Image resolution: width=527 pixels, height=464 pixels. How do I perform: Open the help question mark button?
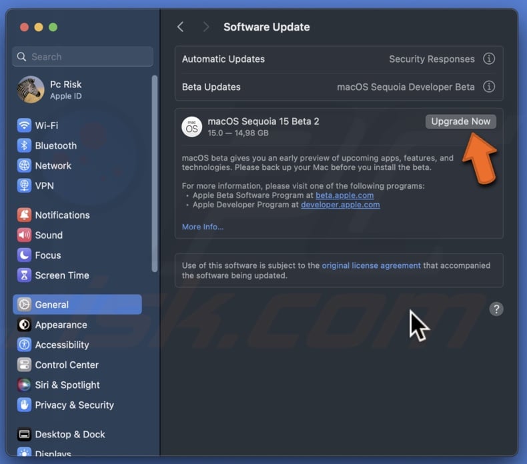coord(496,309)
